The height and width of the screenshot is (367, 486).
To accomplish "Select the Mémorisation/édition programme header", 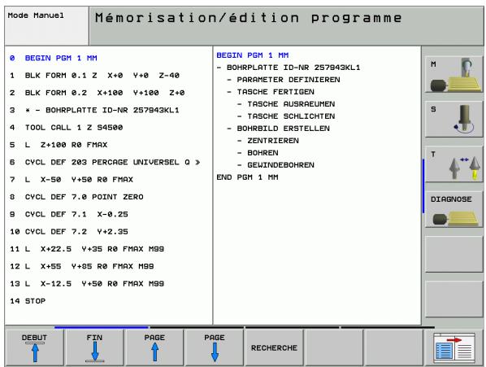I will (286, 26).
